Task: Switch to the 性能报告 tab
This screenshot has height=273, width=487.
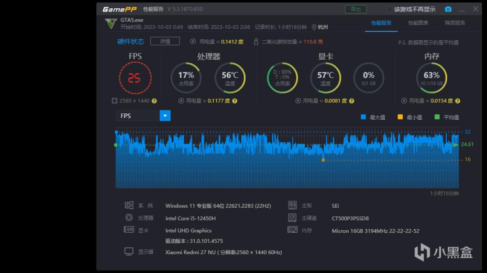Action: [x=381, y=23]
